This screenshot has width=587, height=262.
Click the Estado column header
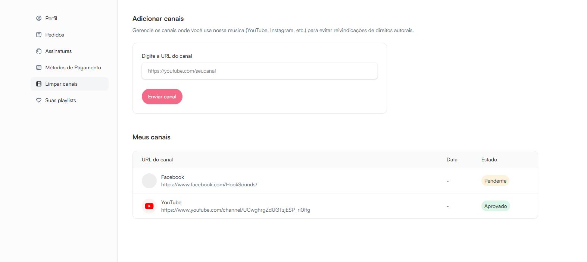489,160
